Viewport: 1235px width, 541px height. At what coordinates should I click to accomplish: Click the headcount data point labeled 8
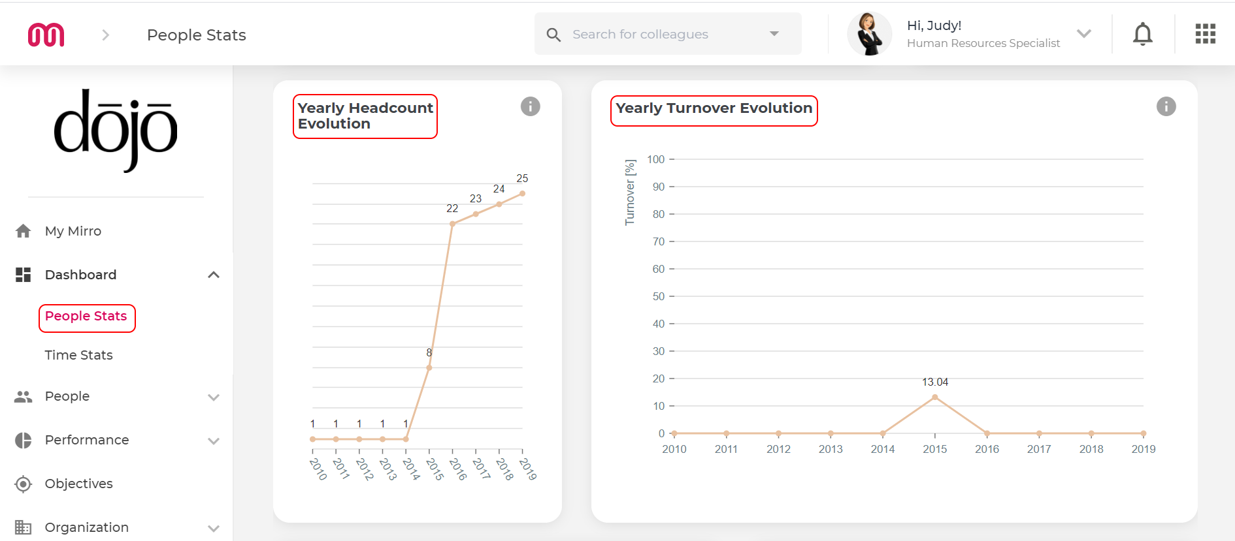(429, 368)
